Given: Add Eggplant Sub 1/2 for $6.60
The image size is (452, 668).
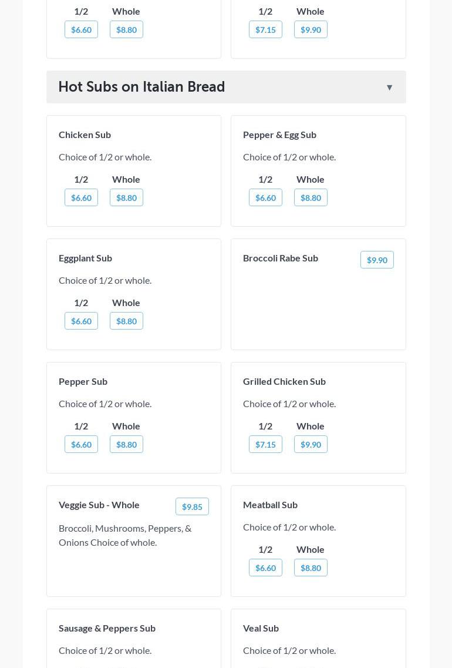Looking at the screenshot, I should pos(81,321).
